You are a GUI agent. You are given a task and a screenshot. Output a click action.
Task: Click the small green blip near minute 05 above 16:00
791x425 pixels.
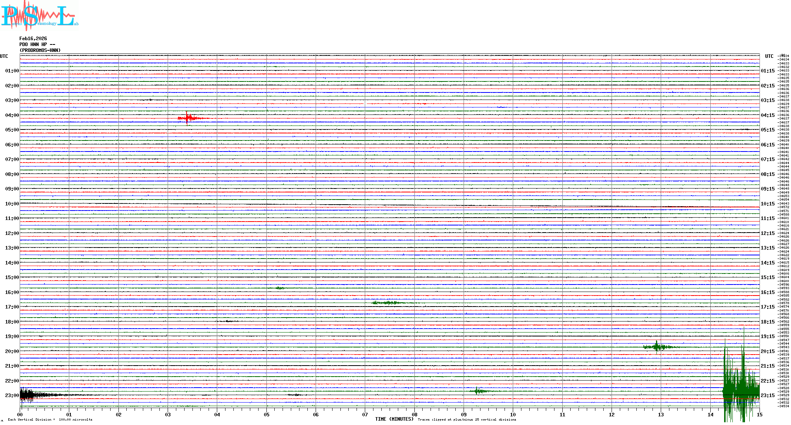[280, 288]
